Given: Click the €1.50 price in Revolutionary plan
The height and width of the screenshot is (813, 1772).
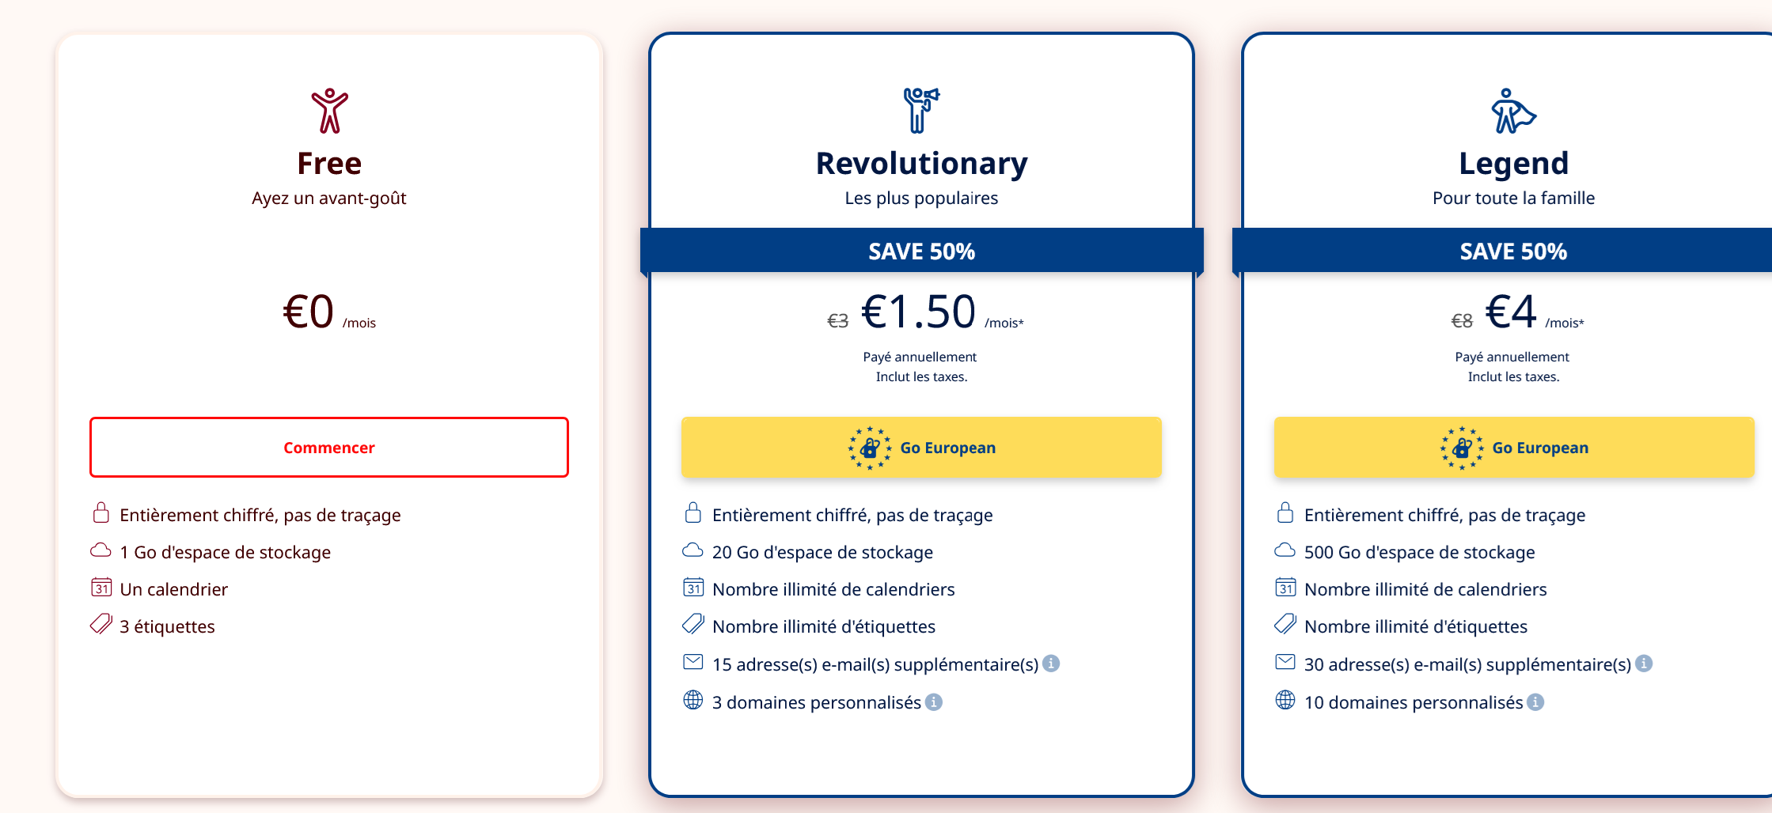Looking at the screenshot, I should (x=918, y=312).
